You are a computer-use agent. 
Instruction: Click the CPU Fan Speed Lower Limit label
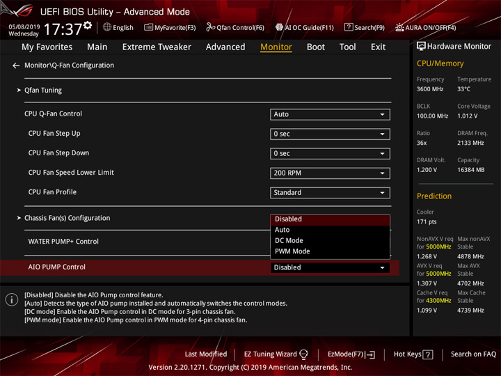71,173
